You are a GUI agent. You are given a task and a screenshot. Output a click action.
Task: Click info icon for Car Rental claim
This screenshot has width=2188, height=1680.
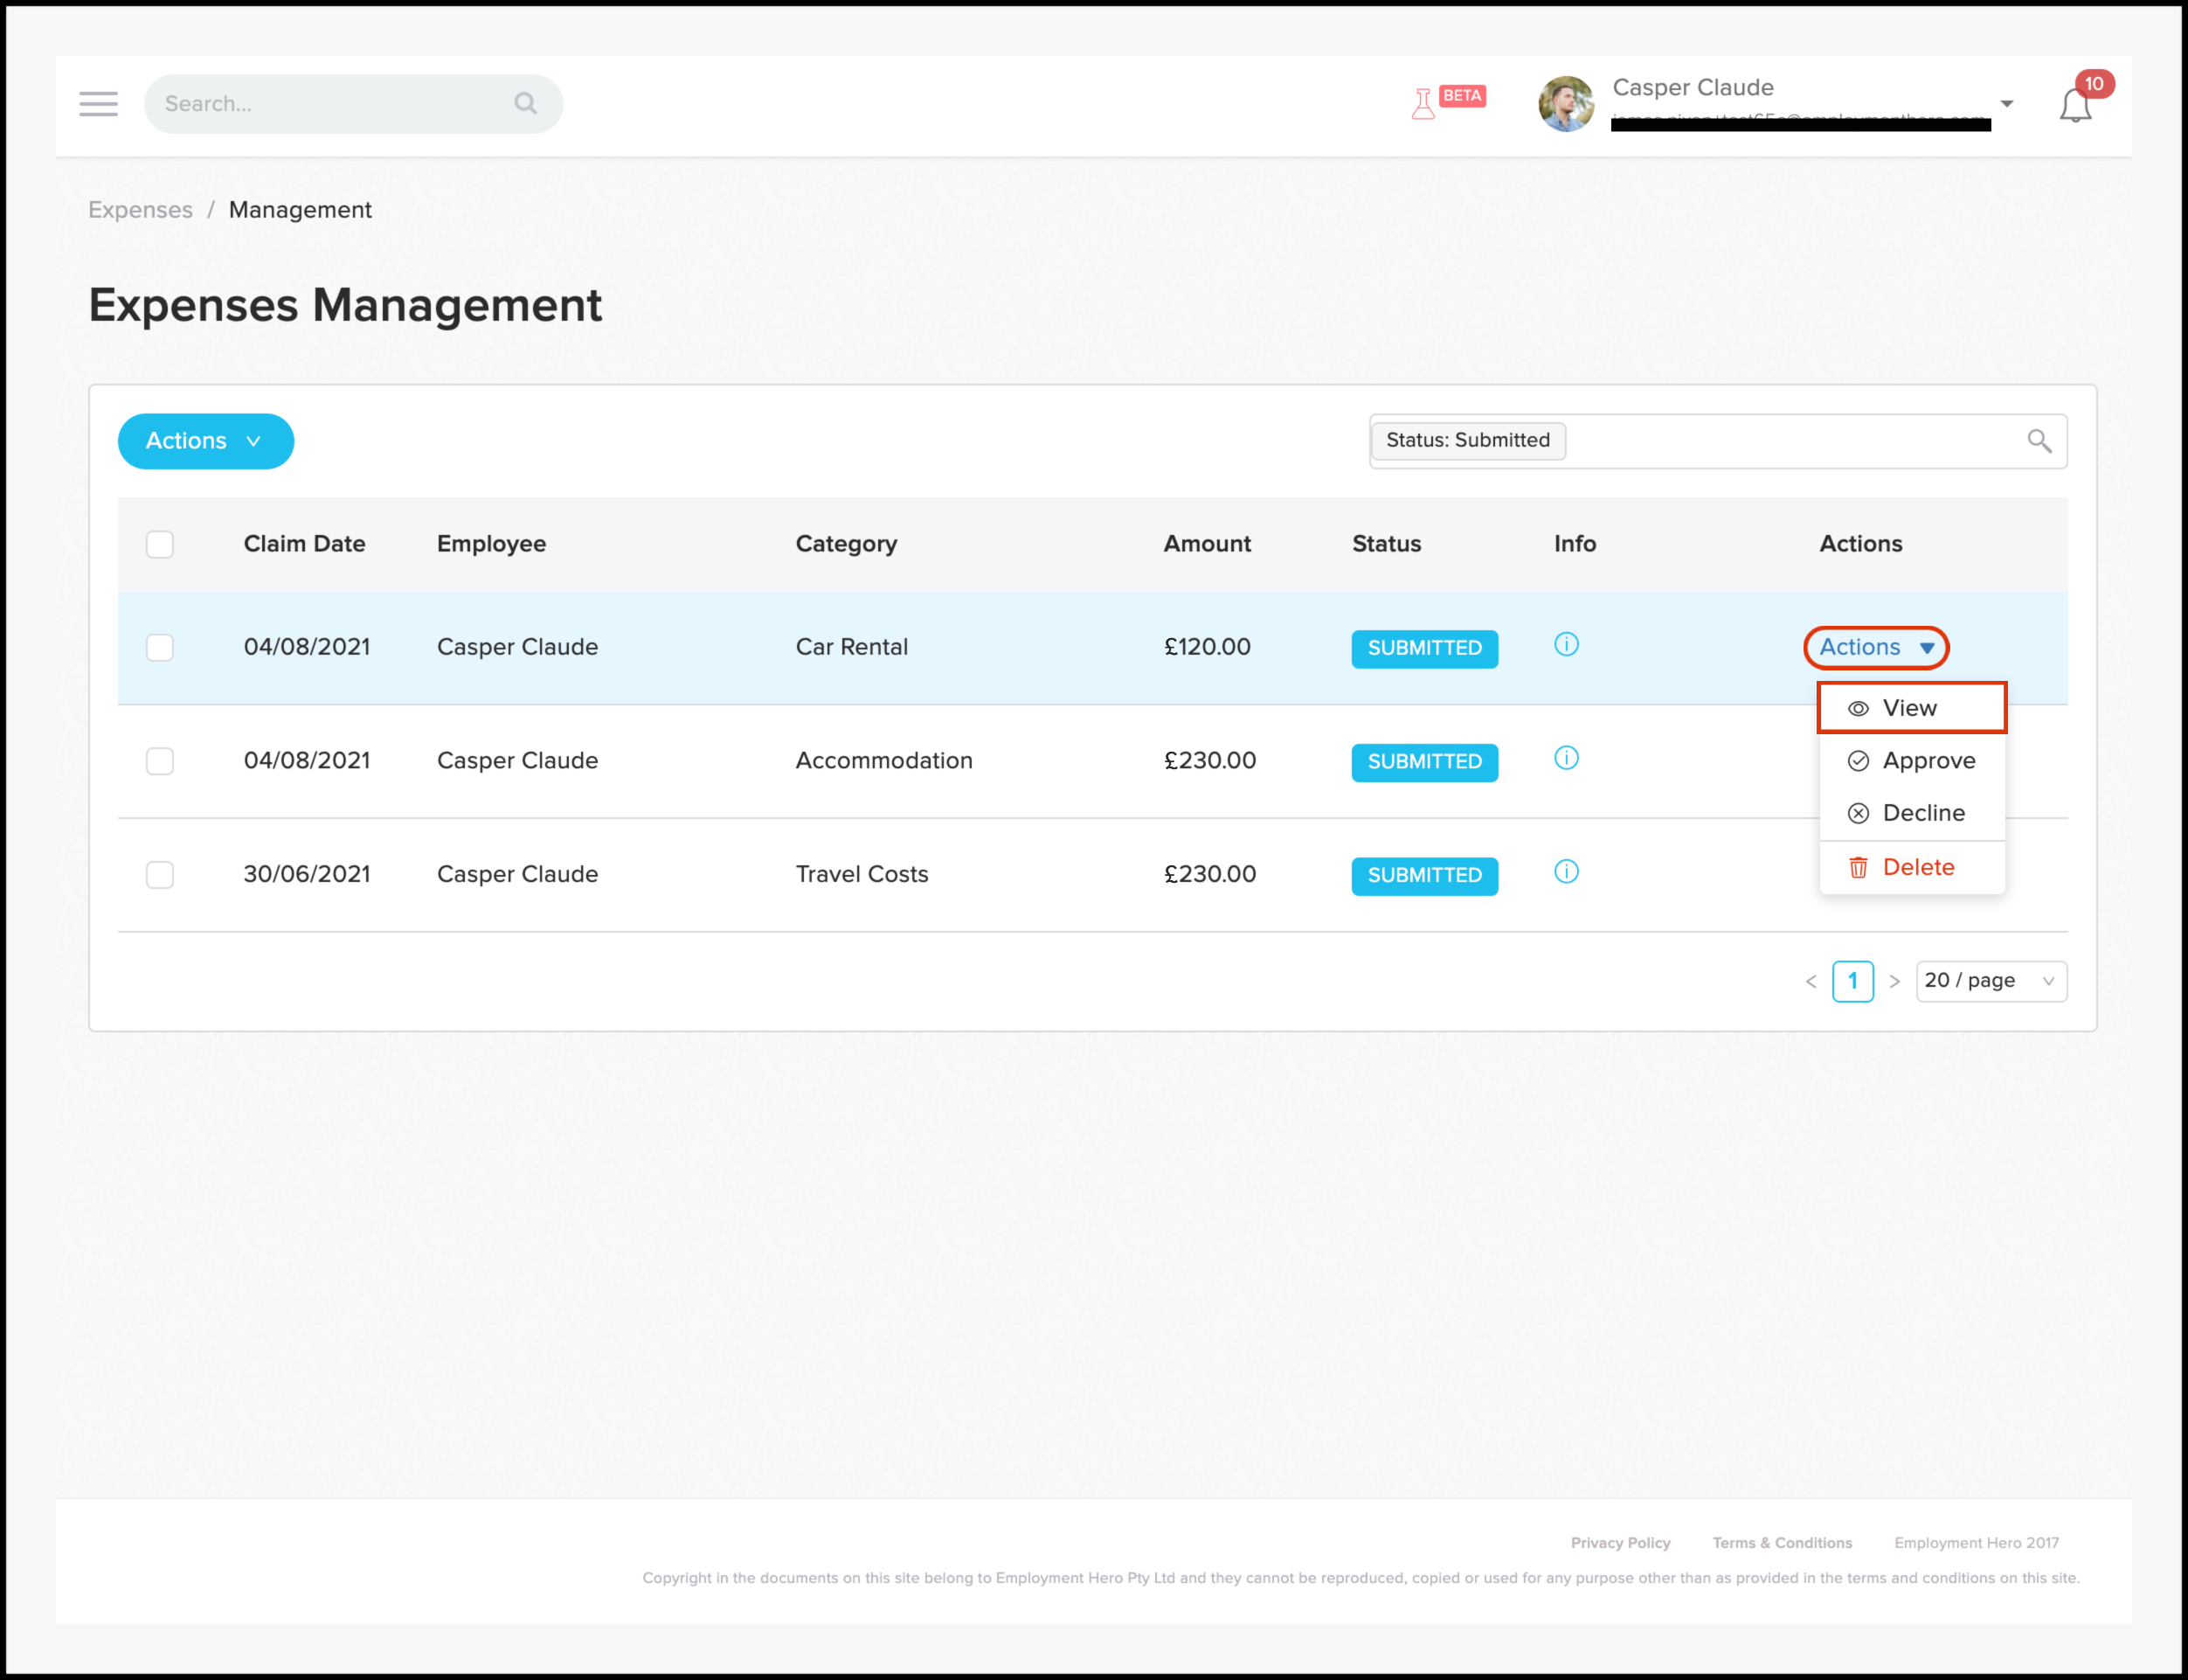(x=1566, y=645)
